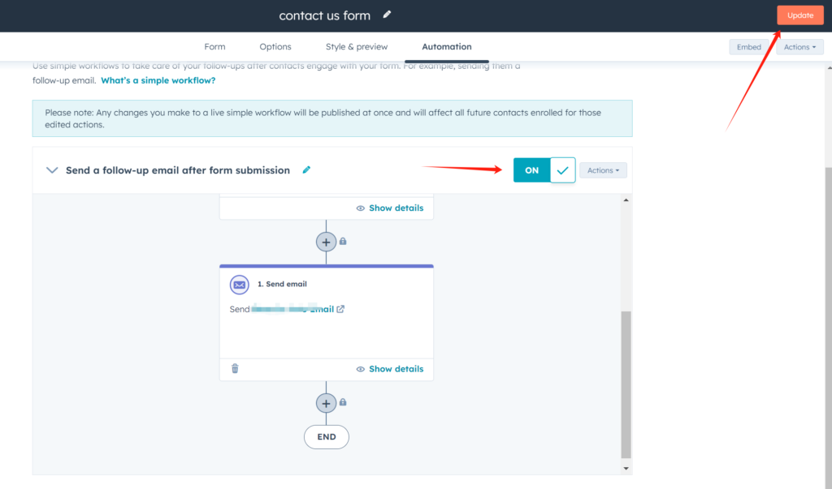832x489 pixels.
Task: Add action with plus button above END
Action: 326,403
